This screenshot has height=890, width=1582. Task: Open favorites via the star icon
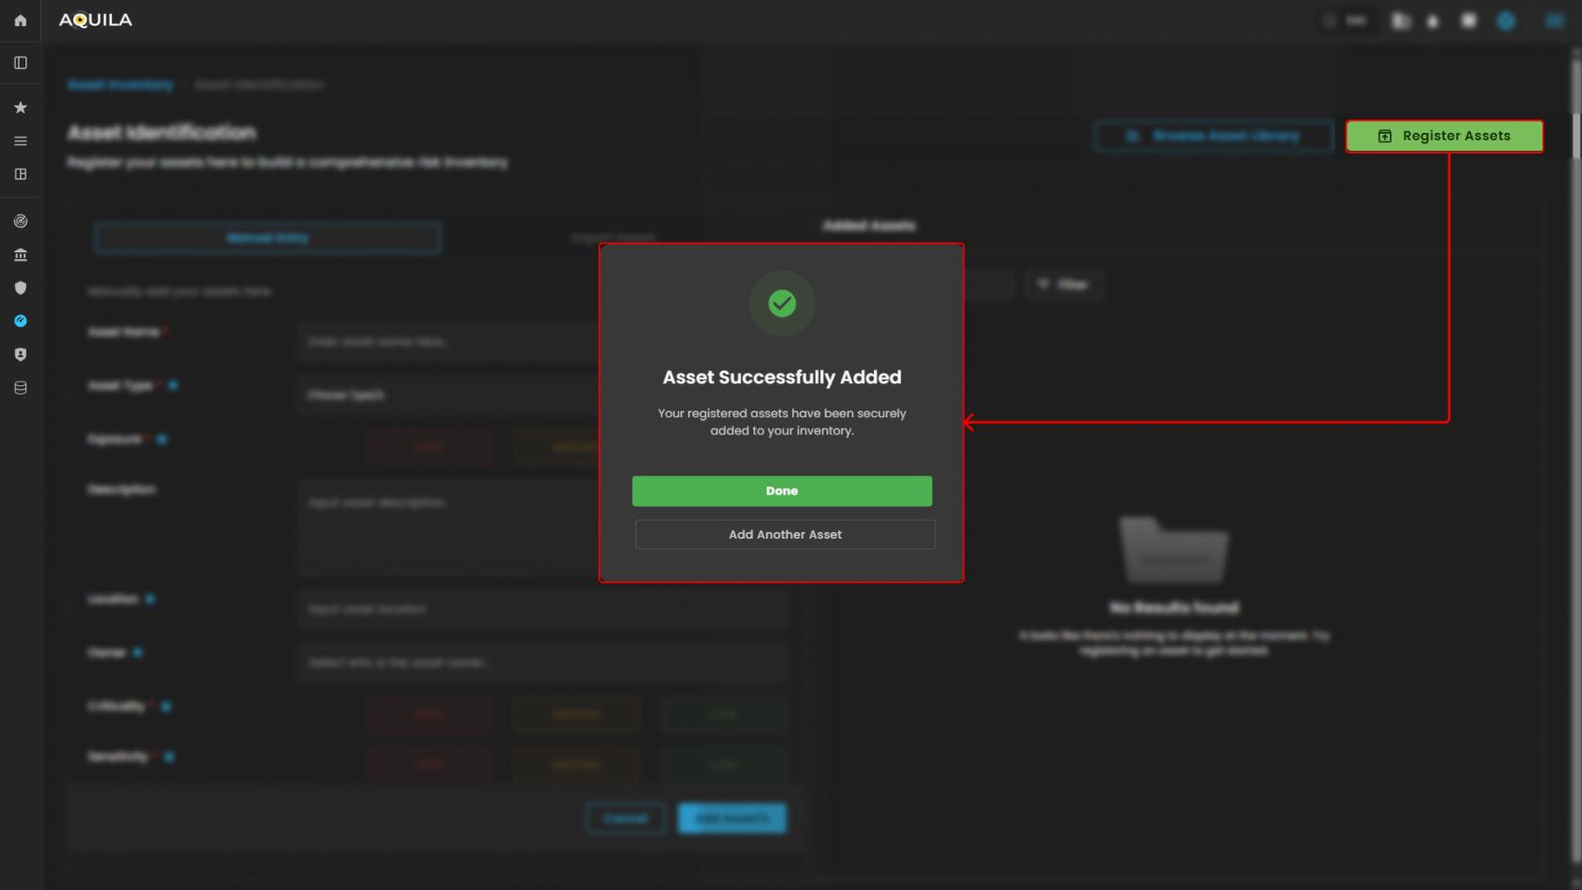tap(21, 107)
